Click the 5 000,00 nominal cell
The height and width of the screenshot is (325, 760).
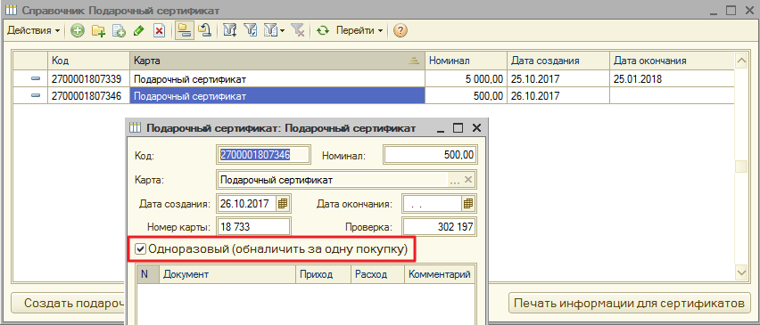pos(466,79)
